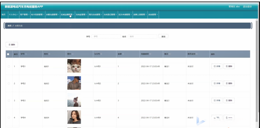
Task: Open the 故障上报管理 menu
Action: [x=140, y=15]
